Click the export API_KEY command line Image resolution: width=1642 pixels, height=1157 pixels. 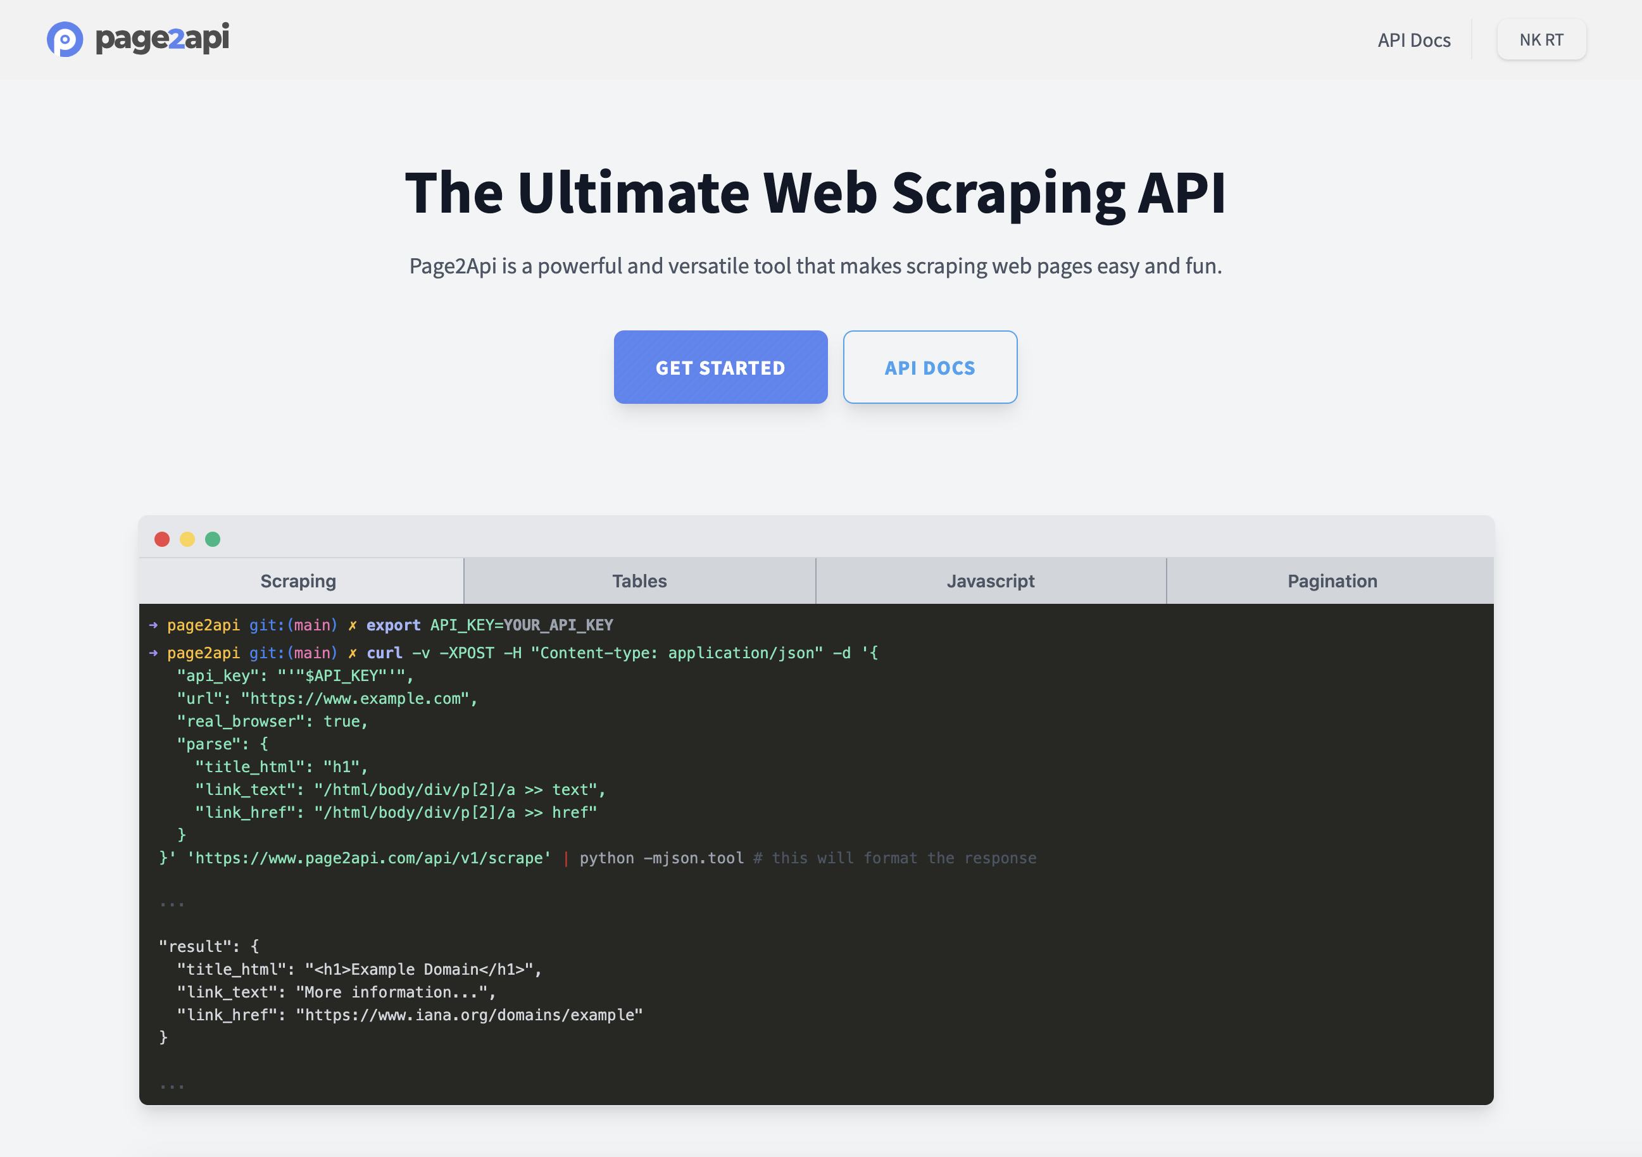(x=489, y=626)
